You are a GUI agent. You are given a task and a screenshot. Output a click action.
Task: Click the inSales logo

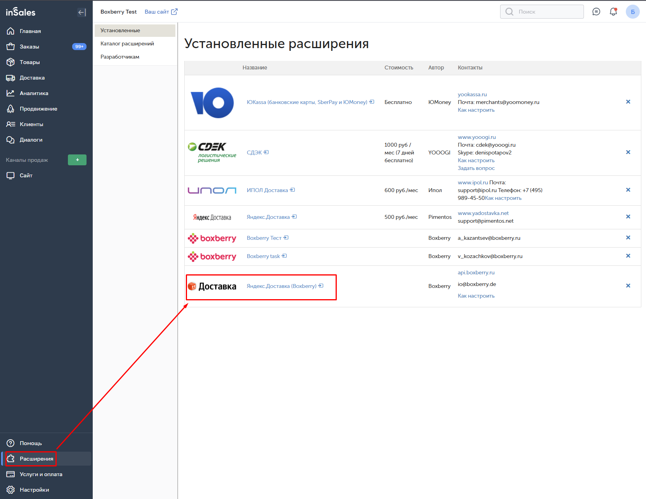(21, 12)
